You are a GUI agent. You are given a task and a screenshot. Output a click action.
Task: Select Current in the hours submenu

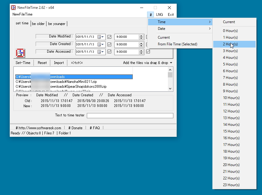coord(234,22)
